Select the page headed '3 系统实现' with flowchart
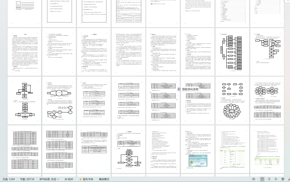This screenshot has width=290, height=182. pyautogui.click(x=129, y=149)
